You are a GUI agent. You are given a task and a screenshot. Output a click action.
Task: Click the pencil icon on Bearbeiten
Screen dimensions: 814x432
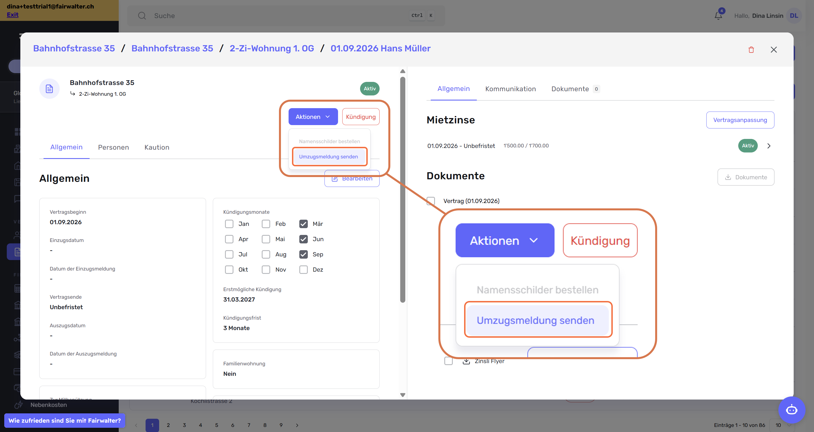tap(335, 179)
